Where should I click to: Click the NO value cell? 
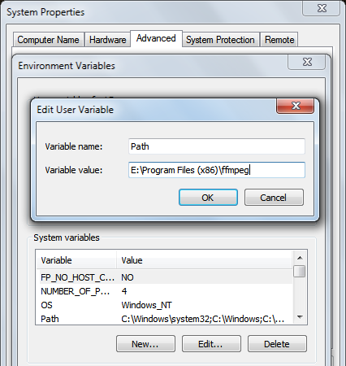point(128,277)
